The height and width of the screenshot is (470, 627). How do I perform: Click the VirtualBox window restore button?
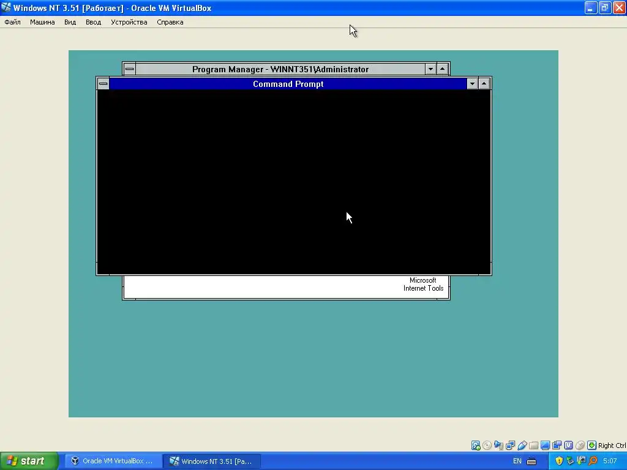tap(605, 7)
